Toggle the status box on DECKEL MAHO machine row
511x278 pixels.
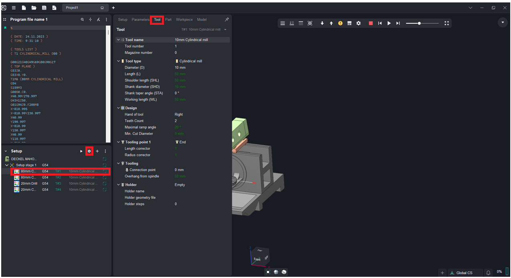(x=105, y=159)
